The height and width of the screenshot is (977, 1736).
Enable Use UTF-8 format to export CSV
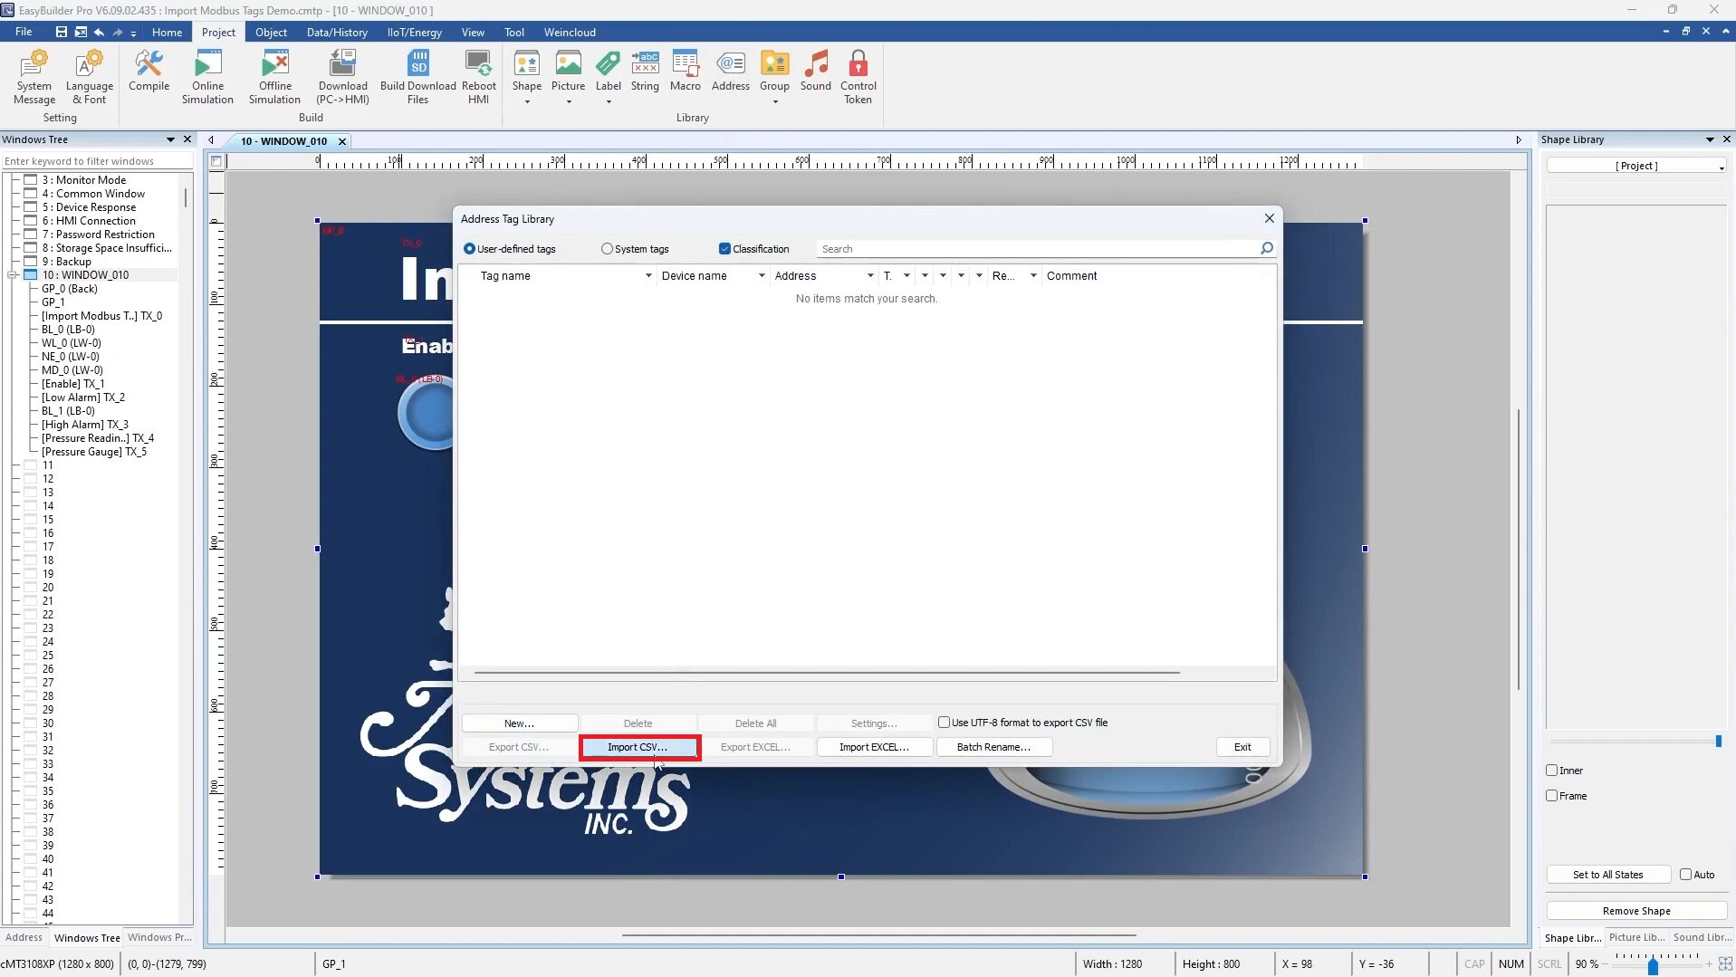pyautogui.click(x=945, y=722)
